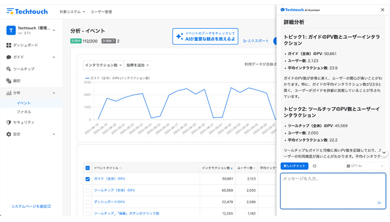Viewport: 390px width, 222px height.
Task: Click the scroll-down arrow in AI panel
Action: tap(384, 152)
